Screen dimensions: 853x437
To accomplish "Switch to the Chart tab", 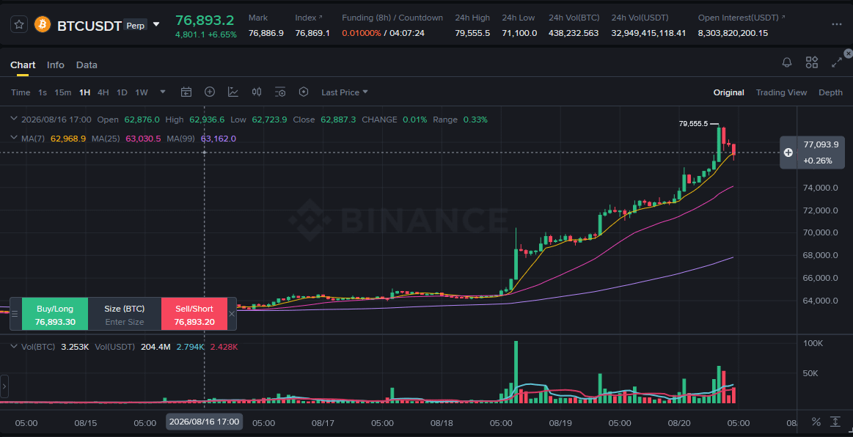I will (x=23, y=65).
